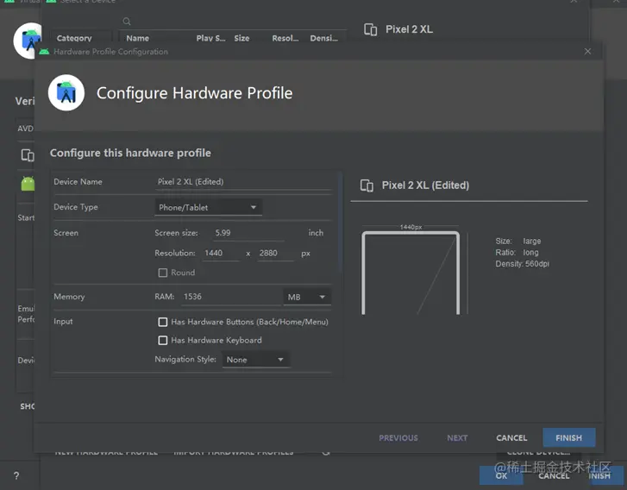Click the Name column header in background table
Screen dimensions: 627x490
(137, 39)
